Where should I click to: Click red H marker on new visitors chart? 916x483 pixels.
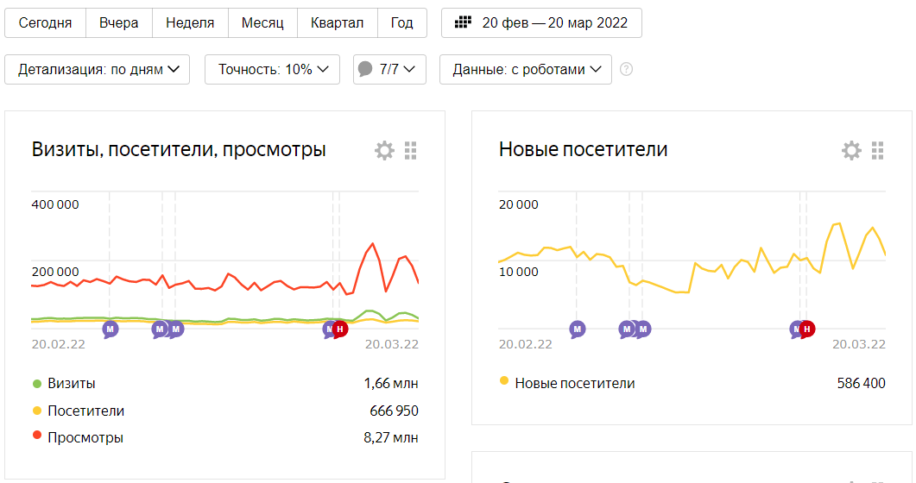coord(807,328)
